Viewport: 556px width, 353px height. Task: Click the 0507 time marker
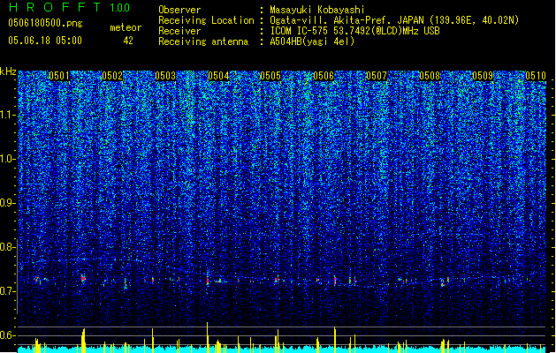coord(377,76)
